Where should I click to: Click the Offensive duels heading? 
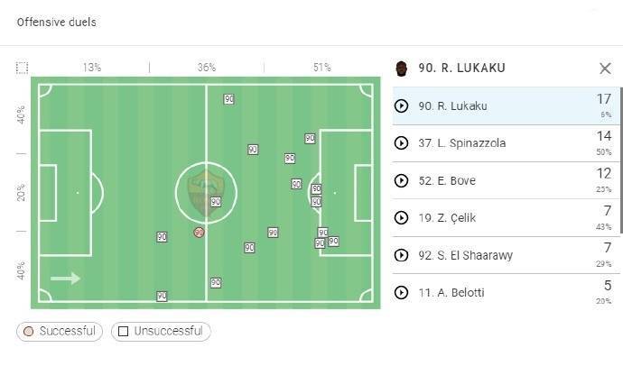56,22
